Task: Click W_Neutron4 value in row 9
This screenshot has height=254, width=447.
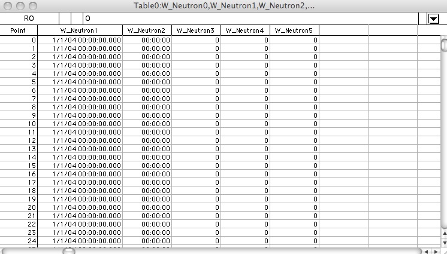Action: 245,115
